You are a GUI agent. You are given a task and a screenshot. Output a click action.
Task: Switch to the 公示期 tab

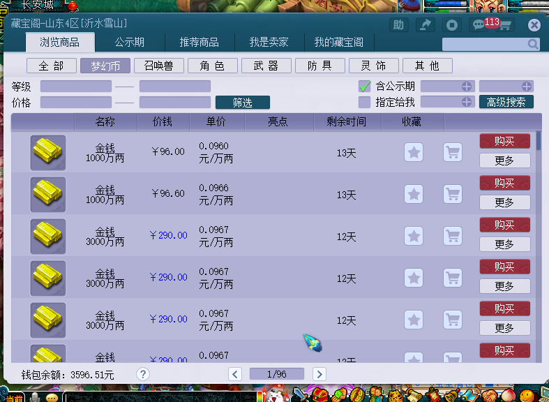[x=130, y=43]
